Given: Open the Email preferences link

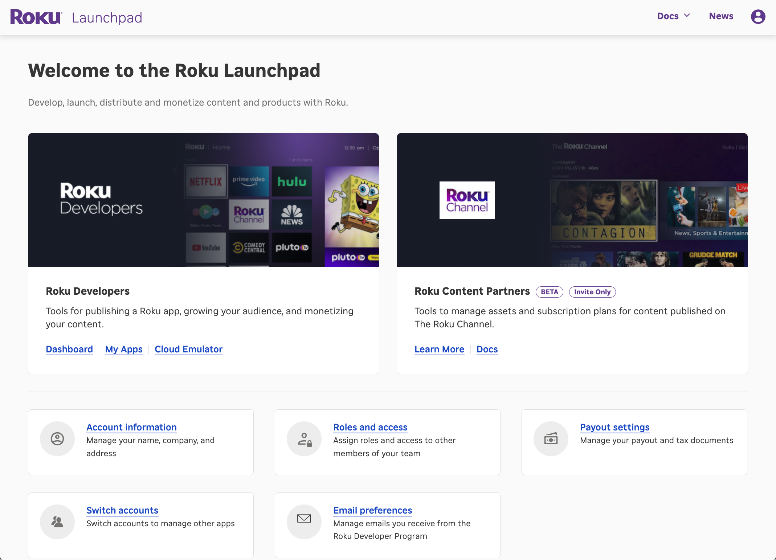Looking at the screenshot, I should pyautogui.click(x=372, y=510).
